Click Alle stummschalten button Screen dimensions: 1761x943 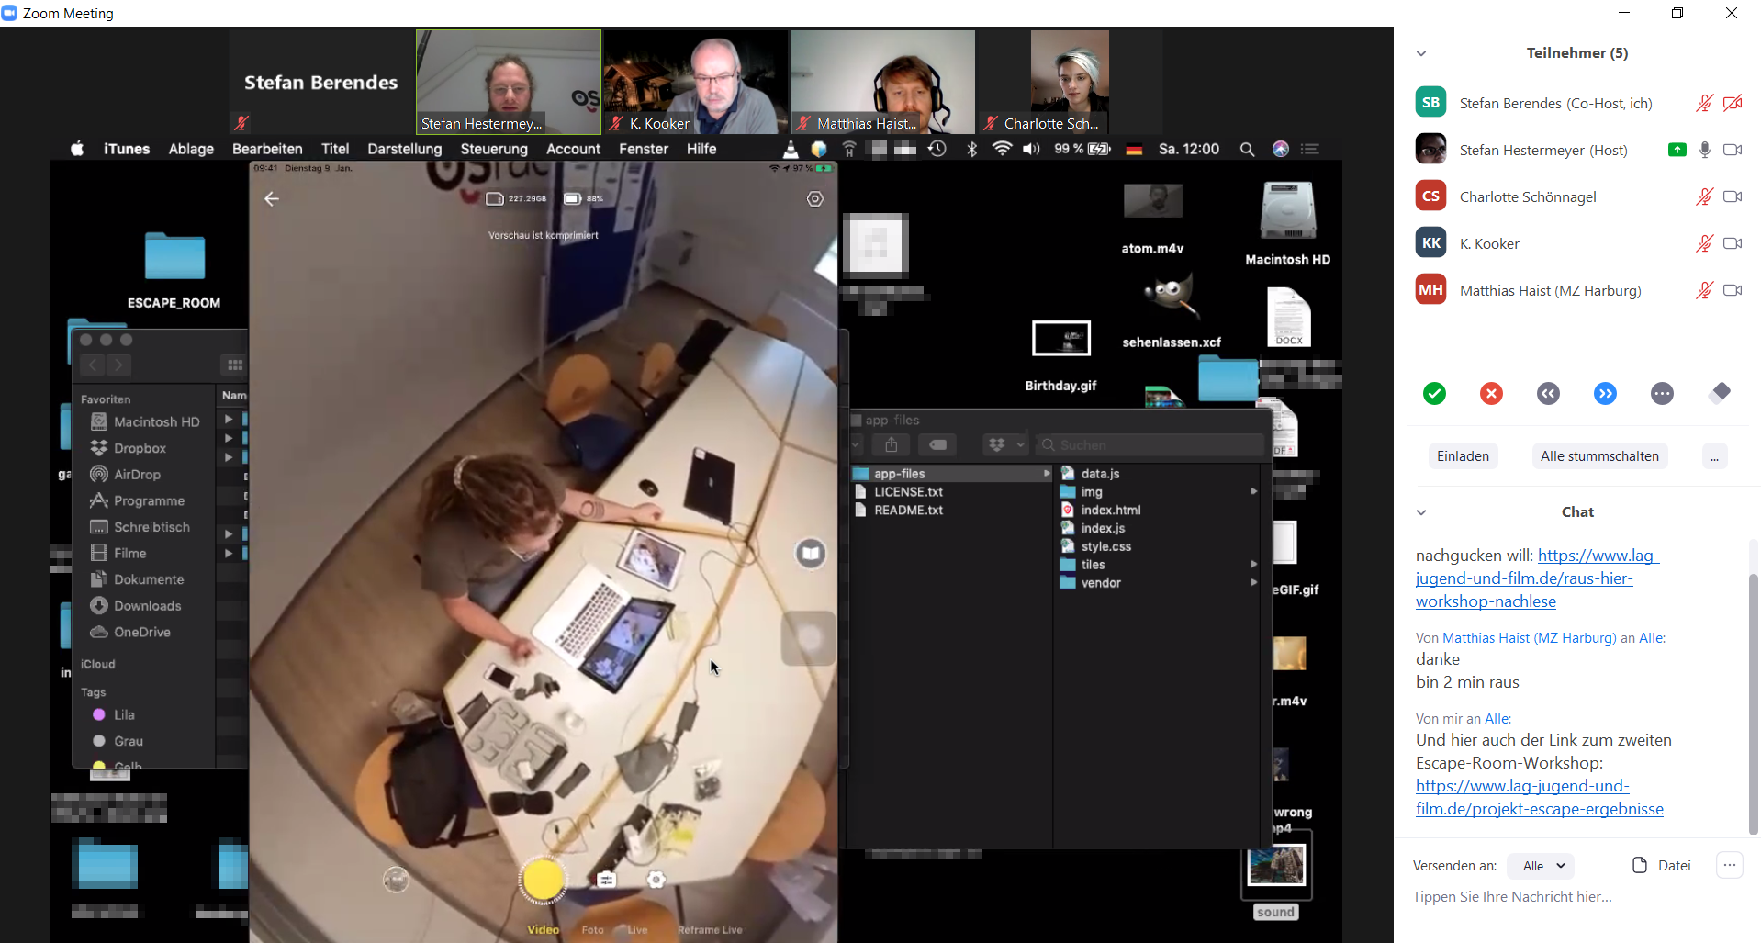(x=1599, y=456)
